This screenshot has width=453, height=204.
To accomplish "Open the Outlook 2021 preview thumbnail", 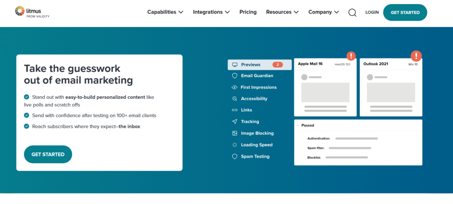I will 391,87.
